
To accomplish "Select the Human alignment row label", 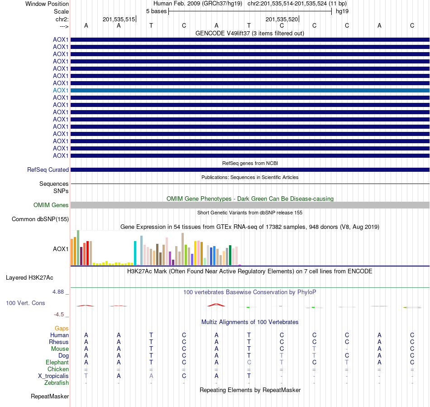I will [x=59, y=335].
